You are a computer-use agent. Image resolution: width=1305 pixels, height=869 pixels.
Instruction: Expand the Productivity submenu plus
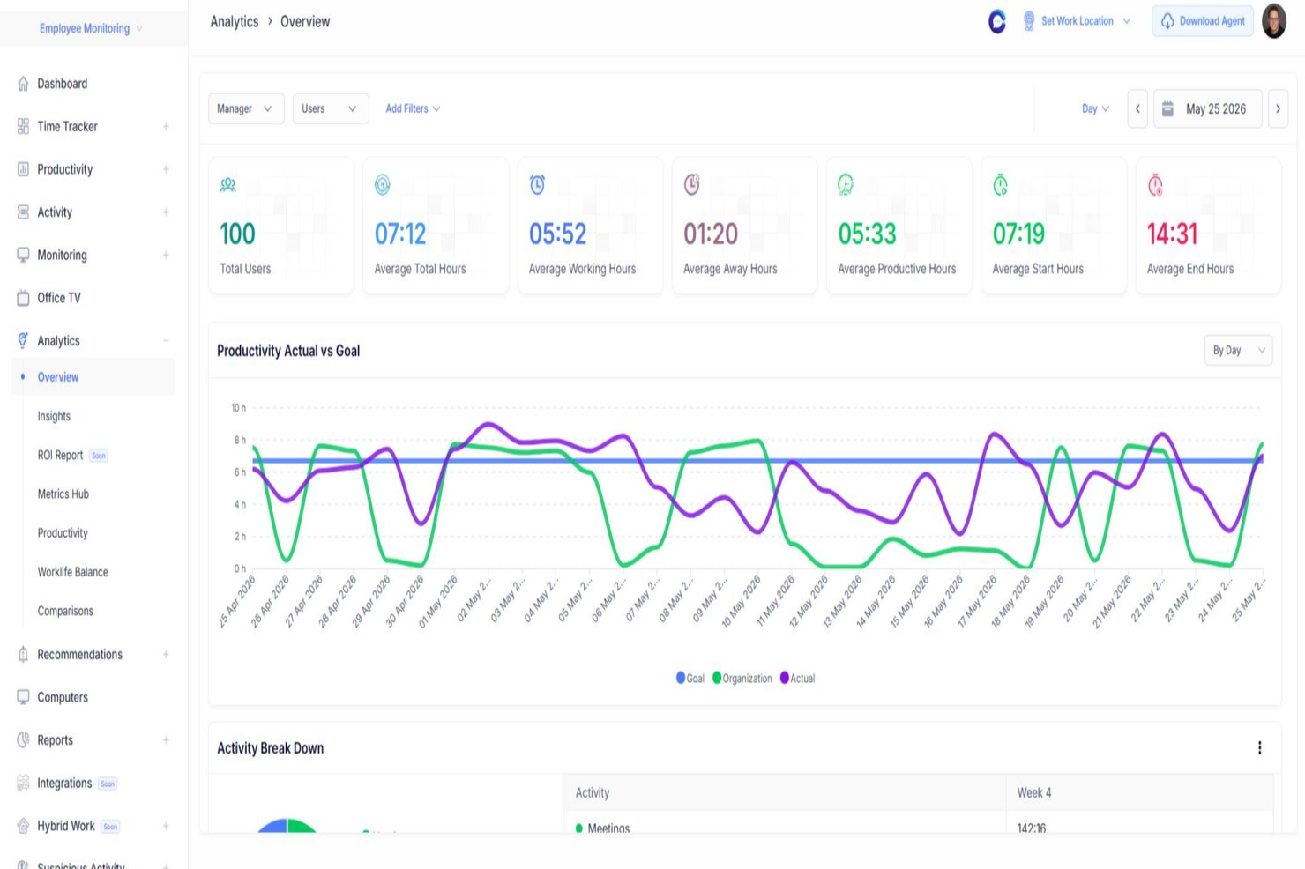pyautogui.click(x=166, y=169)
